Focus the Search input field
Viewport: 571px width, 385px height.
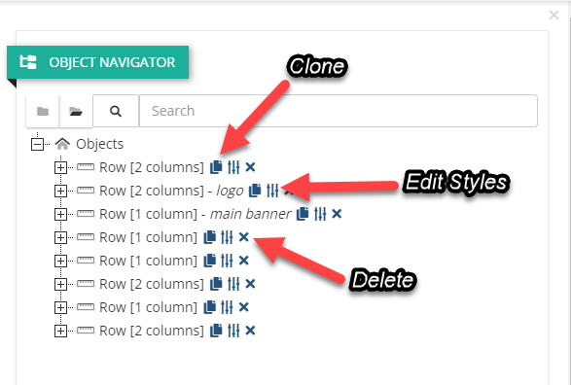(338, 111)
